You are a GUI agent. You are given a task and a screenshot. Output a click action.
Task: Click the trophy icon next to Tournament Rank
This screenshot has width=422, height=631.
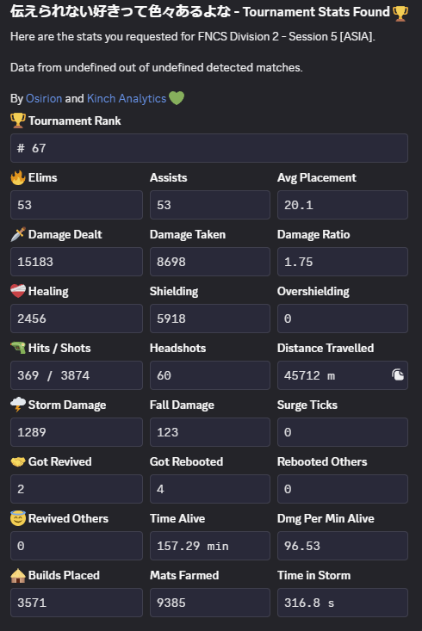(18, 121)
